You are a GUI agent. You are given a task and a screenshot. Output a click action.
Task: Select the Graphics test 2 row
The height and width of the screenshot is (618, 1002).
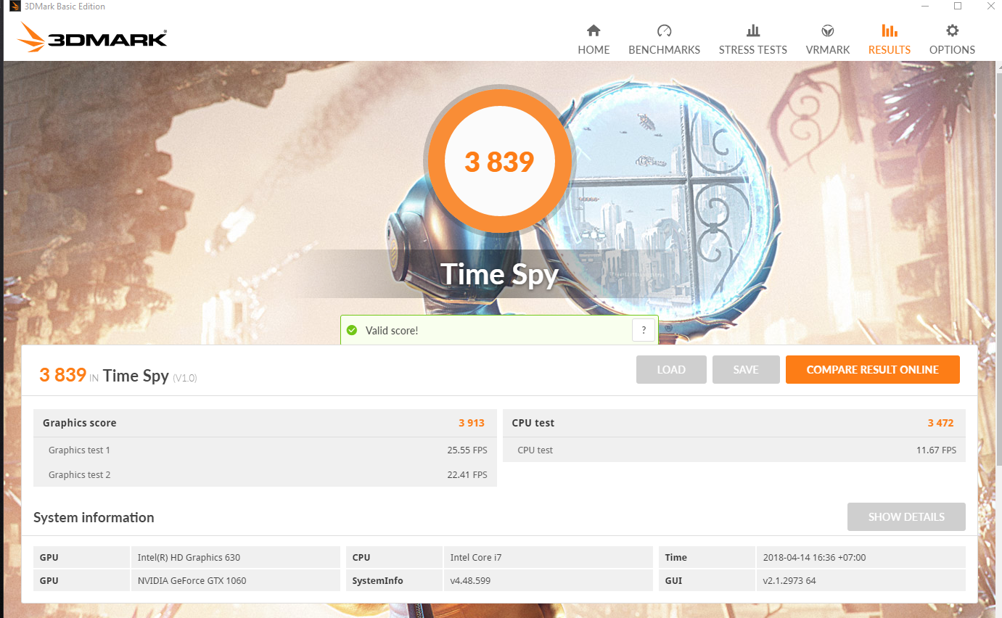pyautogui.click(x=265, y=475)
